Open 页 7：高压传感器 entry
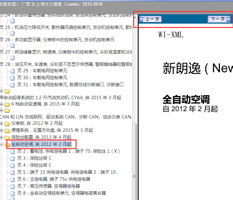The height and width of the screenshot is (200, 233). pyautogui.click(x=49, y=186)
